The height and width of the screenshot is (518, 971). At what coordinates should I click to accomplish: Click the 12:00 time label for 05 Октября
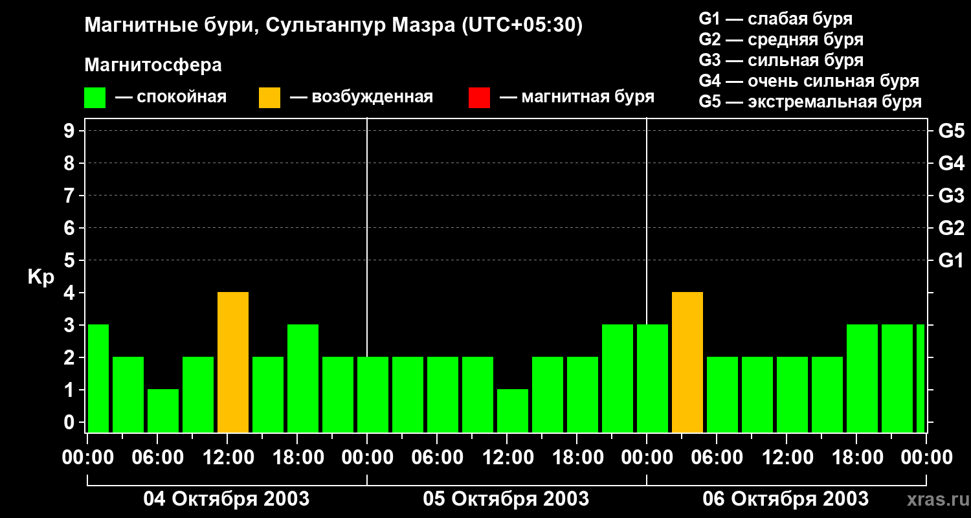[507, 458]
